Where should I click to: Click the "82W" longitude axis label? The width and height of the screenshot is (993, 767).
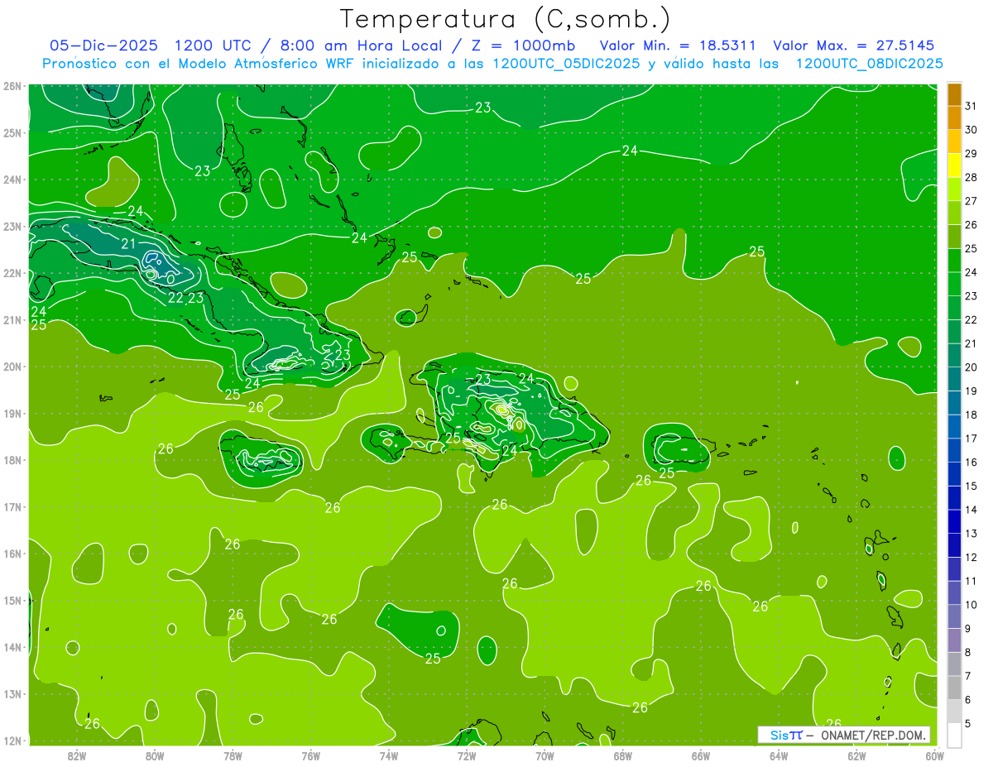coord(76,755)
